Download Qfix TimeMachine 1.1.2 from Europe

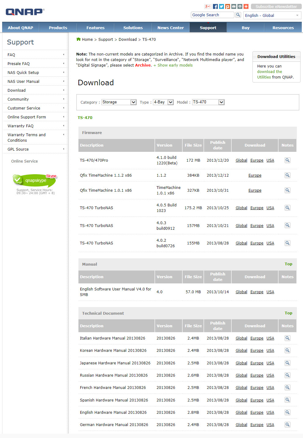255,175
